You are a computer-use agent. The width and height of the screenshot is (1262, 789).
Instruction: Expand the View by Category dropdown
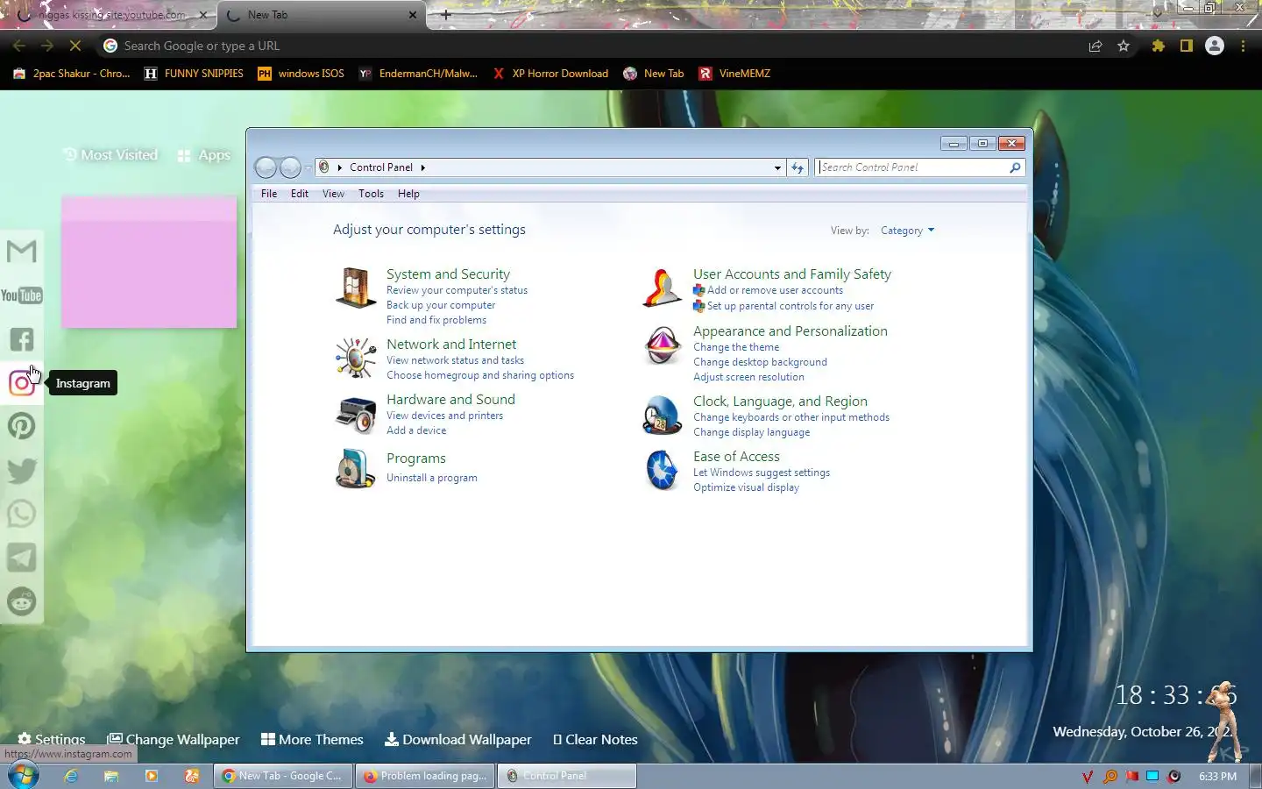click(907, 231)
